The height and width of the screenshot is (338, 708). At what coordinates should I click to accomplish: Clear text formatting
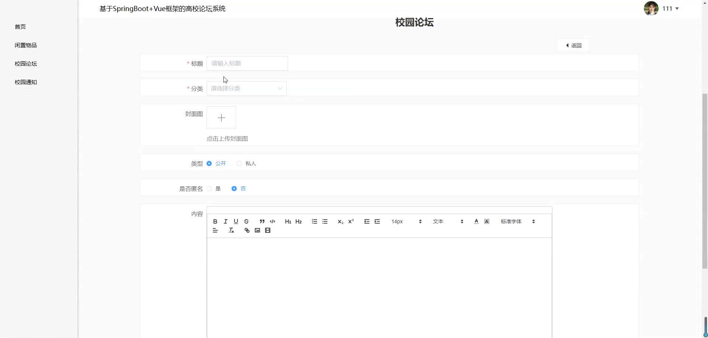click(x=231, y=230)
